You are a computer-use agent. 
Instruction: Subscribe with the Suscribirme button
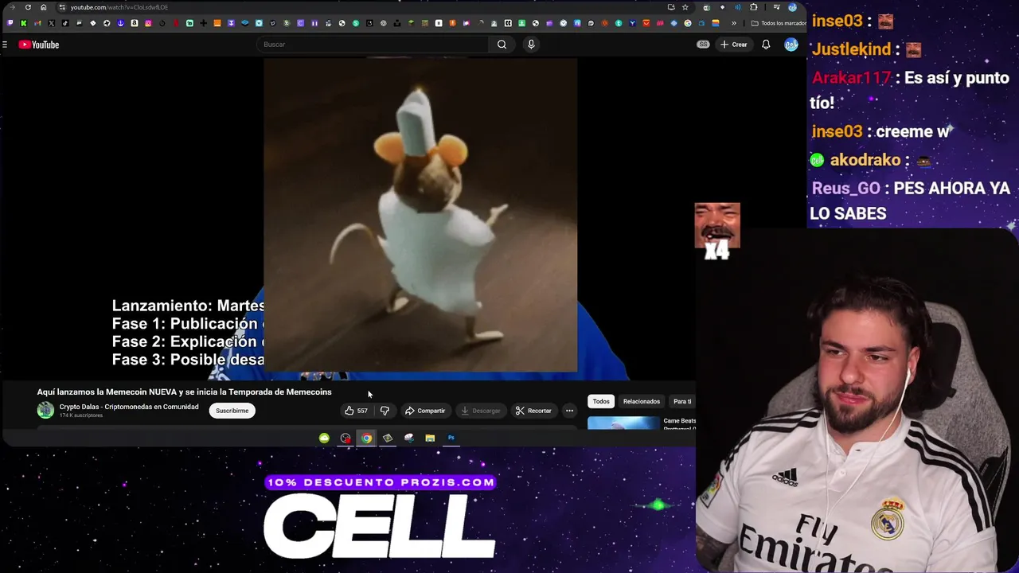click(232, 411)
